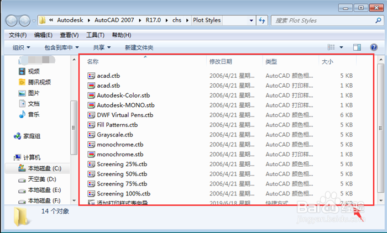Expand arrow after chs in path

[x=187, y=20]
